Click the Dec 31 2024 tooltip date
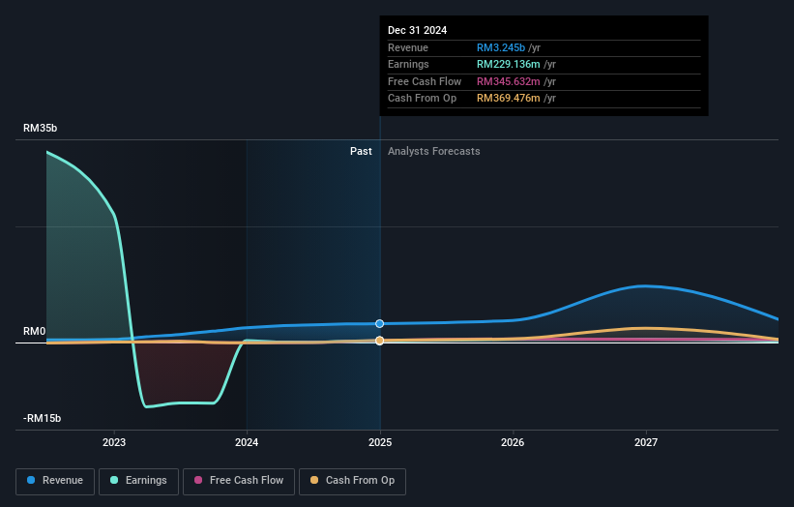This screenshot has width=794, height=507. click(x=417, y=30)
